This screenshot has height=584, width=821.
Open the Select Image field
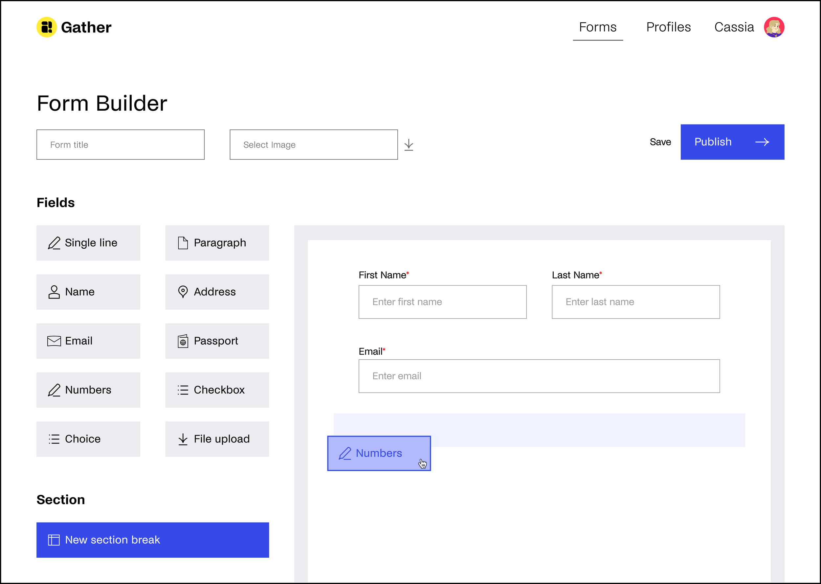point(313,145)
